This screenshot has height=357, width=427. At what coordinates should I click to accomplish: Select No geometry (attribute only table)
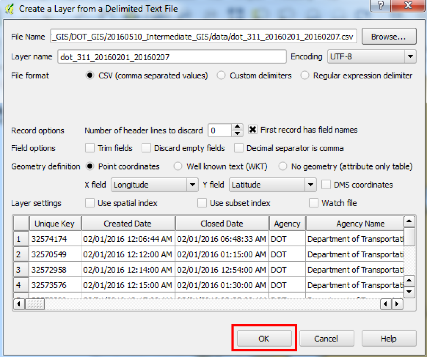283,166
